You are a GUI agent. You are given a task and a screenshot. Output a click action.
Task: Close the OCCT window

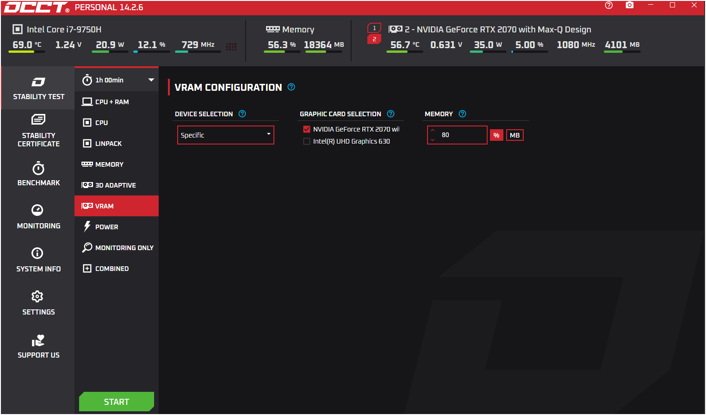(694, 5)
